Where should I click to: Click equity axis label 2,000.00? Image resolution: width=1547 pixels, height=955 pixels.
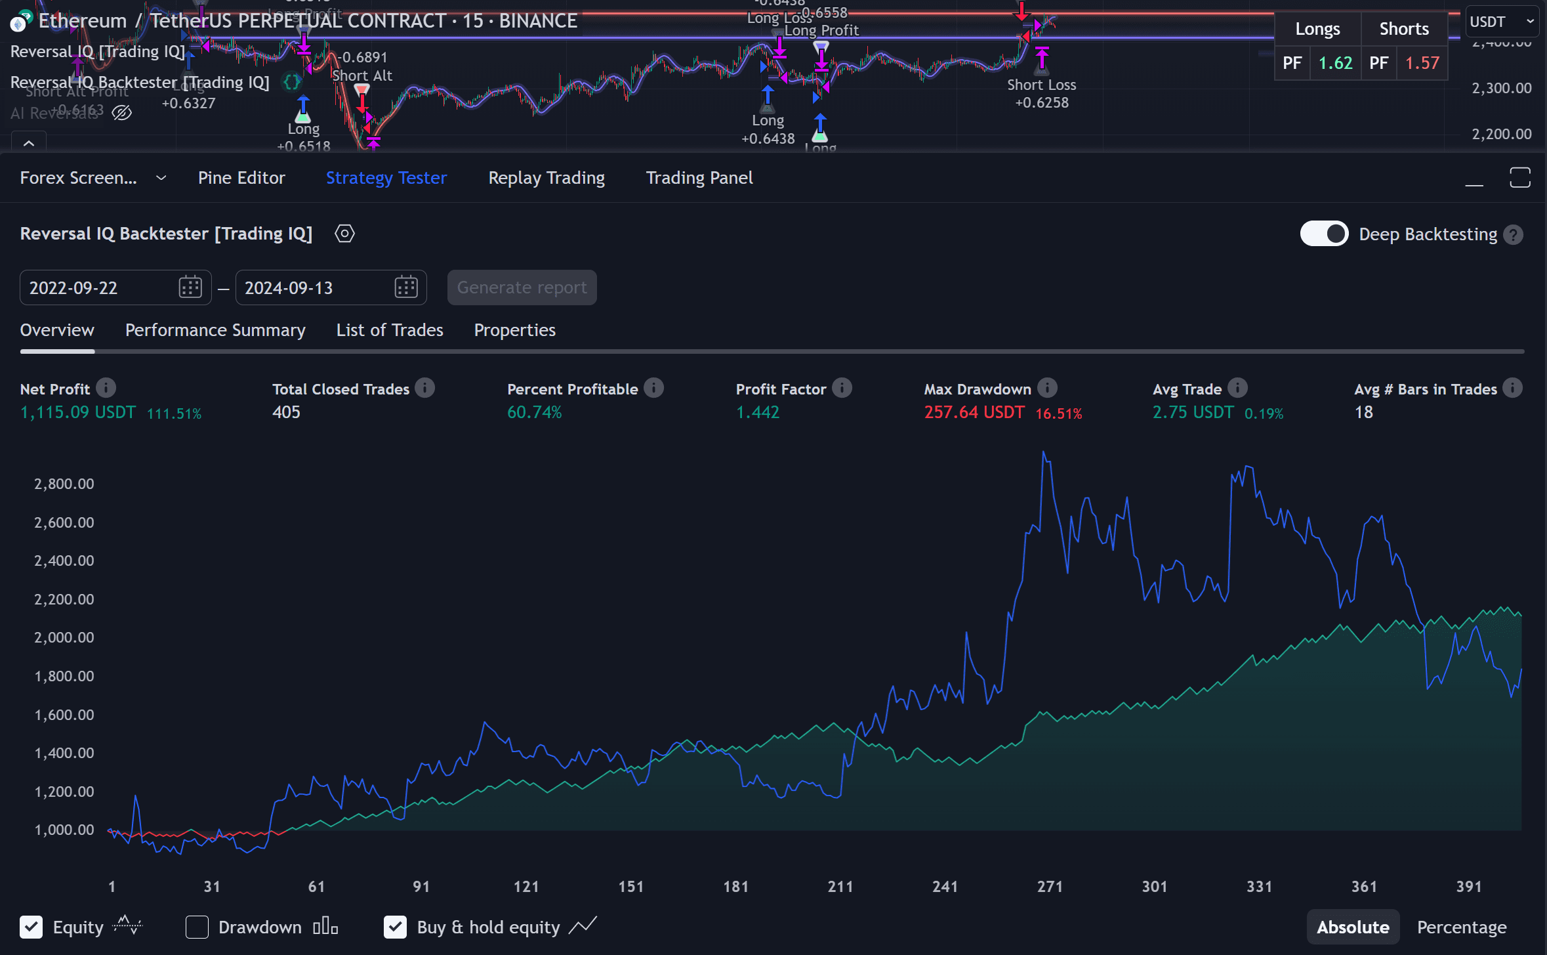(64, 637)
